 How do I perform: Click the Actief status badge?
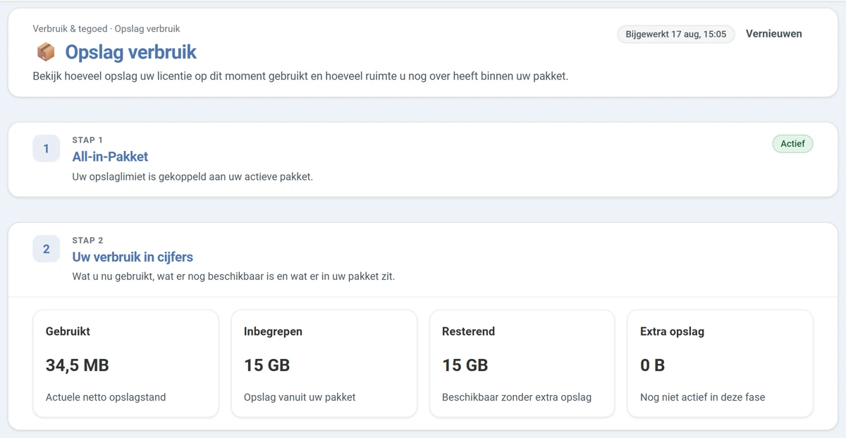point(792,144)
